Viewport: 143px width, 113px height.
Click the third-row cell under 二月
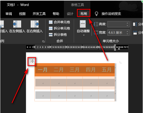pyautogui.click(x=58, y=95)
